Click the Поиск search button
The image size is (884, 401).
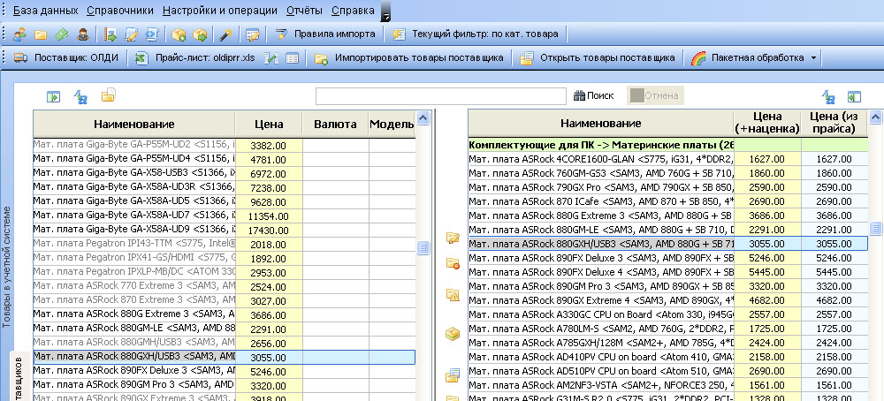click(x=594, y=95)
